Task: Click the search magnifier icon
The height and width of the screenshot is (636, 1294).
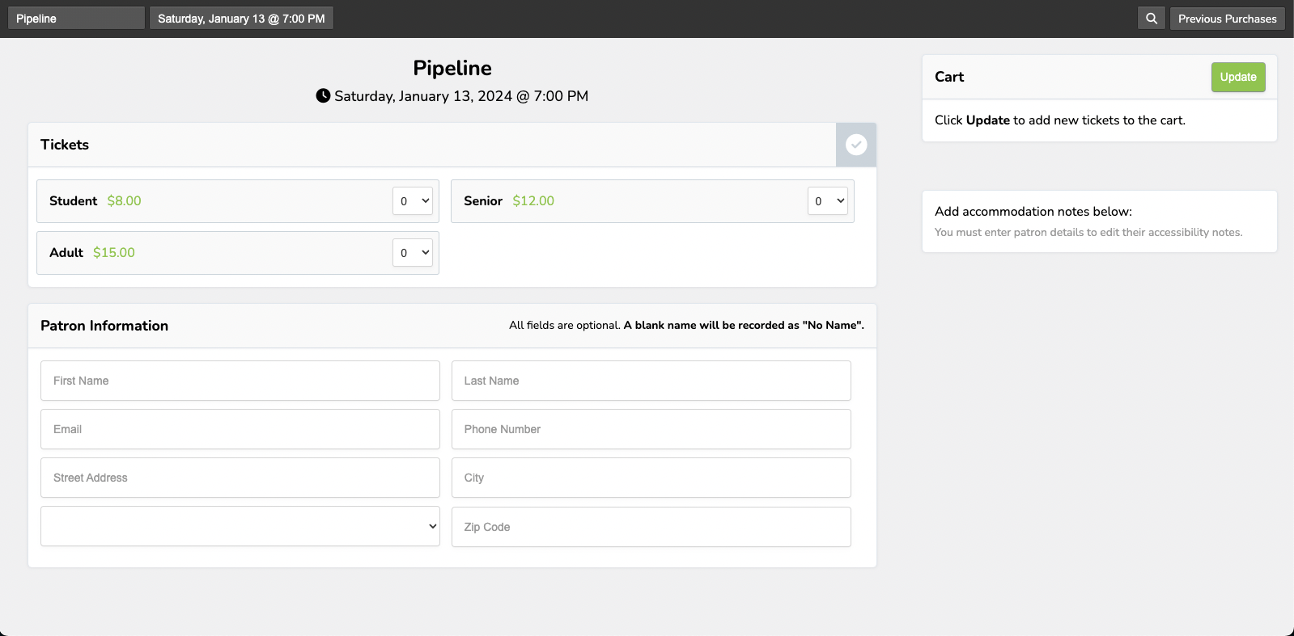Action: [1151, 19]
